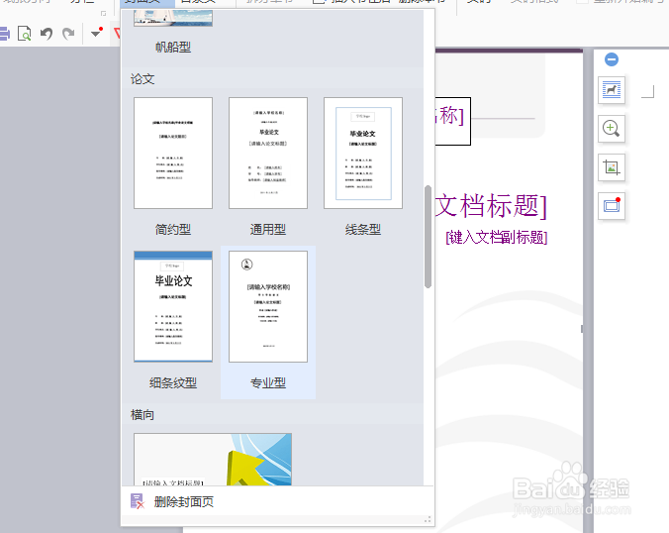The image size is (669, 533).
Task: Choose the 线条型 thesis cover thumbnail
Action: tap(363, 153)
